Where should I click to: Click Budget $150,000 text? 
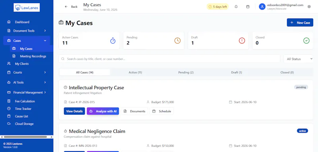(163, 146)
